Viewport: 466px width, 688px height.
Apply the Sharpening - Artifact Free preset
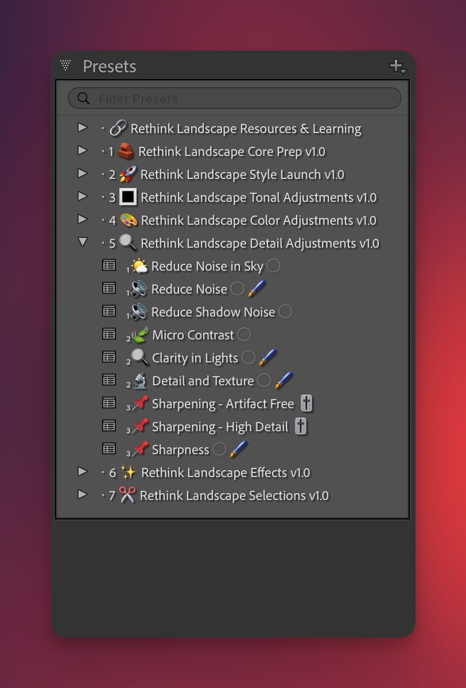(223, 404)
